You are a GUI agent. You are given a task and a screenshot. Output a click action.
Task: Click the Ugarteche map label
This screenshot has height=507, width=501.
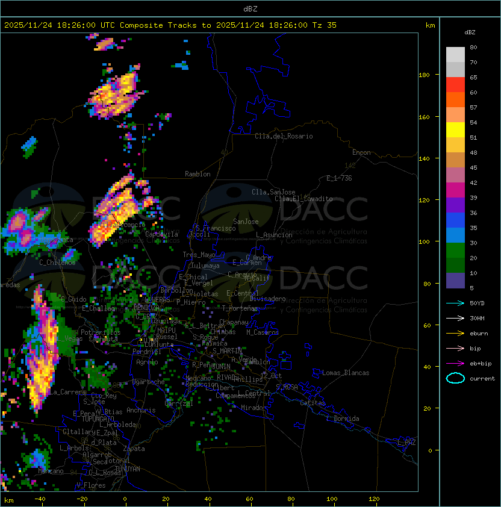pos(149,382)
